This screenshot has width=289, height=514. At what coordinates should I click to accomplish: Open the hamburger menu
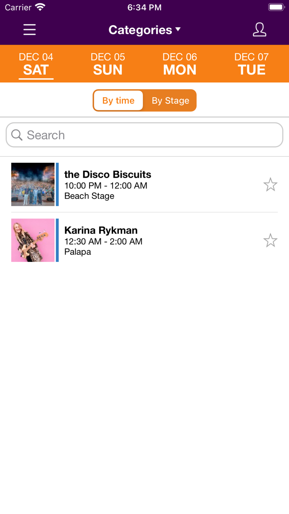[x=29, y=30]
